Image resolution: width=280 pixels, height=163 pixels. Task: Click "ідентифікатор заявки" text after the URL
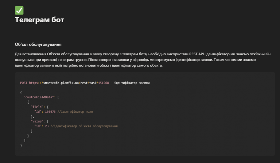[x=132, y=83]
